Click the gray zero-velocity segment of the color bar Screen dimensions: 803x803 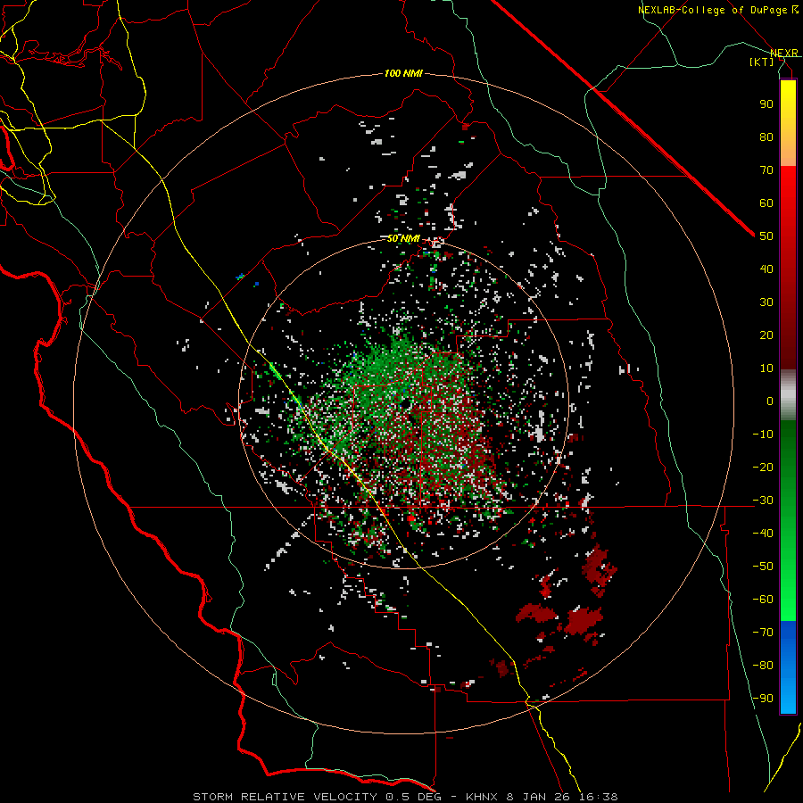(788, 395)
